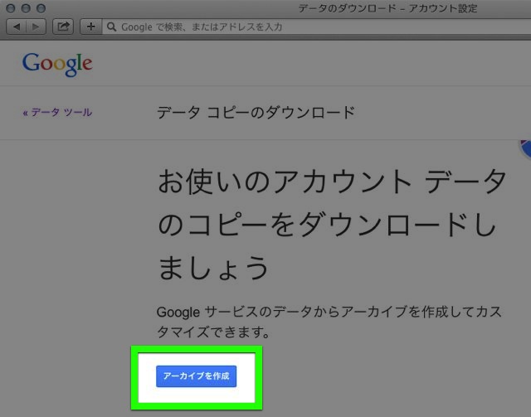Open the Share button in the toolbar
Screen dimensions: 531x417
(63, 27)
